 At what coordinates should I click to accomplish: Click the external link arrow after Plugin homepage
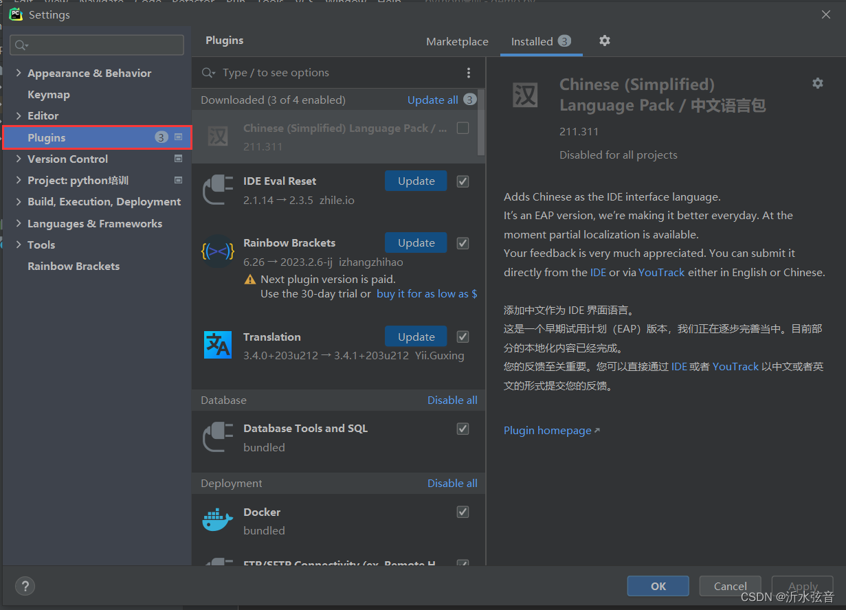point(597,431)
